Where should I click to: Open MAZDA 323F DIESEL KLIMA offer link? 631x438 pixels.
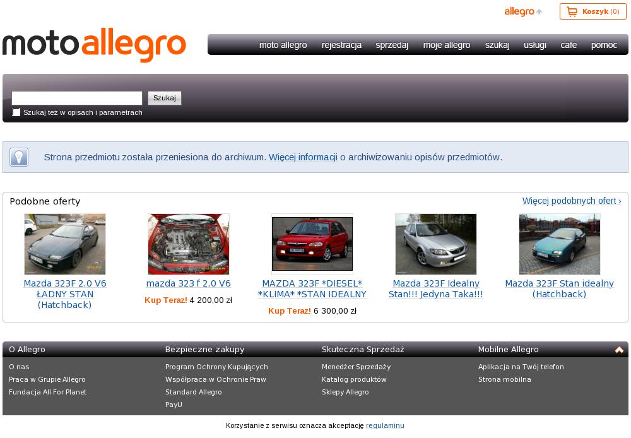(312, 289)
